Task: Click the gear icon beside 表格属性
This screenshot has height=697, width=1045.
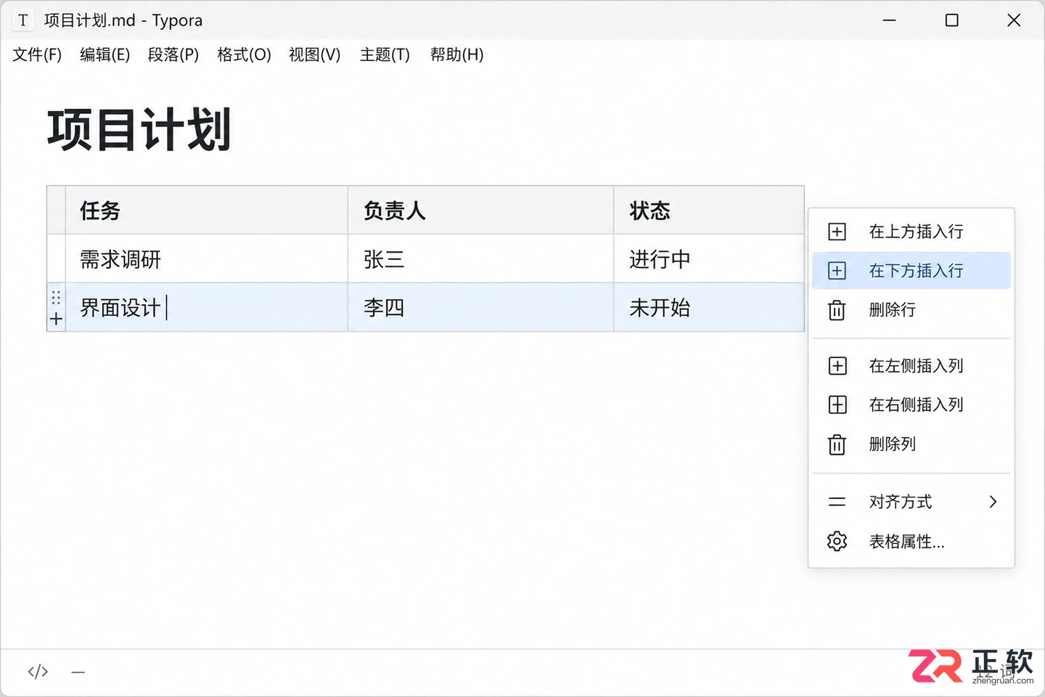Action: pos(837,541)
